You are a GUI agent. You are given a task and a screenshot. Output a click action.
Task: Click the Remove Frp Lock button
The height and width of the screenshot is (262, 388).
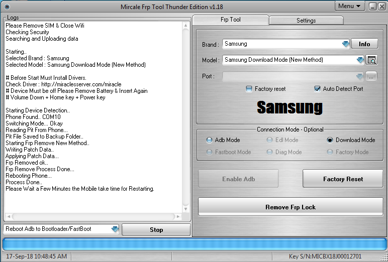point(290,207)
